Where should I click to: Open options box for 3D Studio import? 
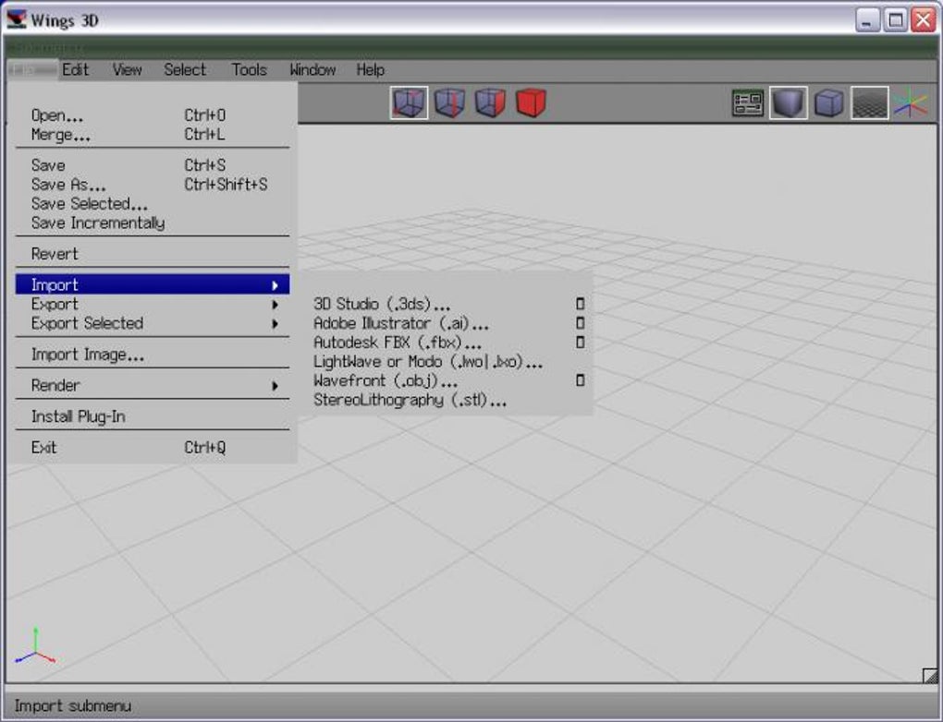(x=581, y=304)
